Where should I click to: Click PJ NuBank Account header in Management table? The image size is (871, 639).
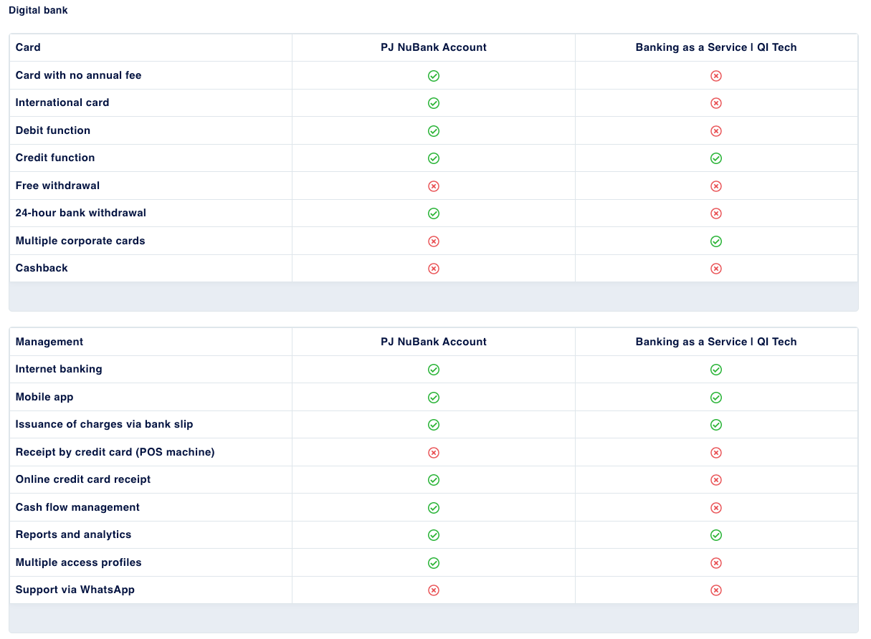(x=434, y=342)
